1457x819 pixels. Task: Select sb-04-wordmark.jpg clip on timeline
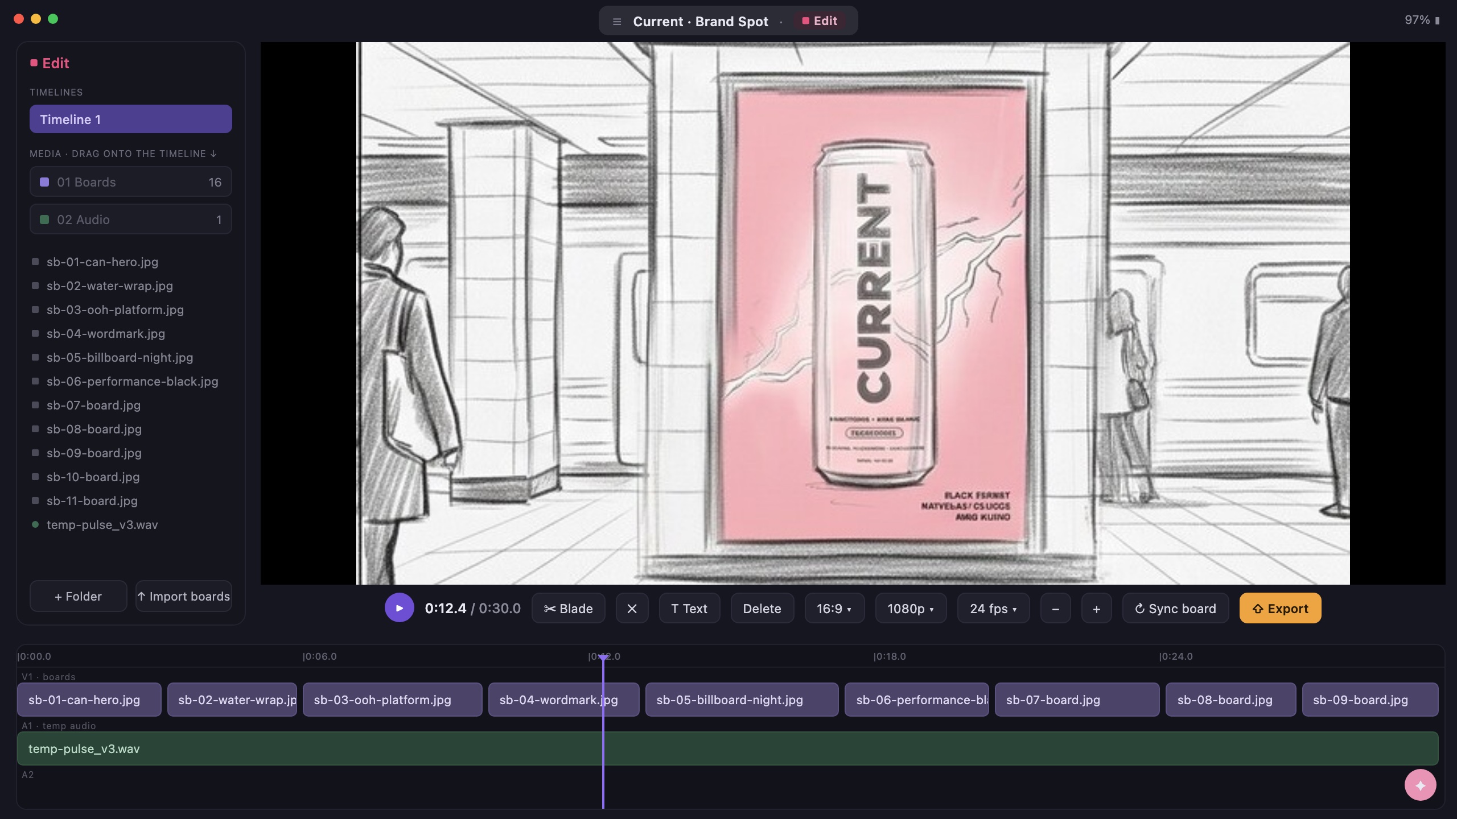tap(564, 700)
